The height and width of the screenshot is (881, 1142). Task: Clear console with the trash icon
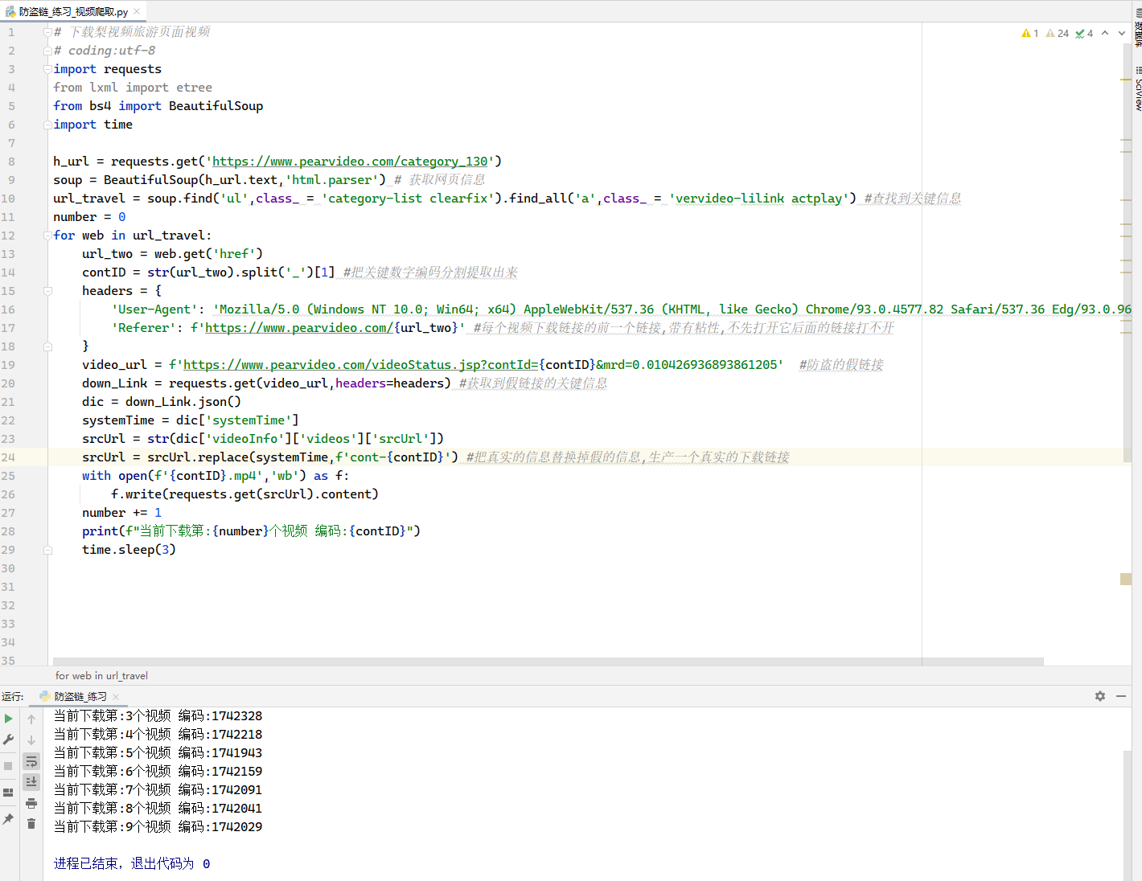pos(31,824)
